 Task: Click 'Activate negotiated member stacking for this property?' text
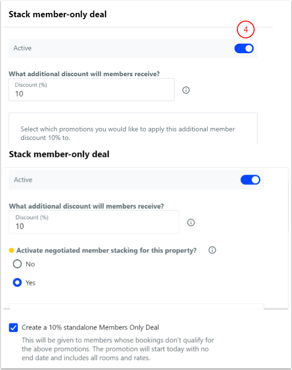tap(106, 251)
